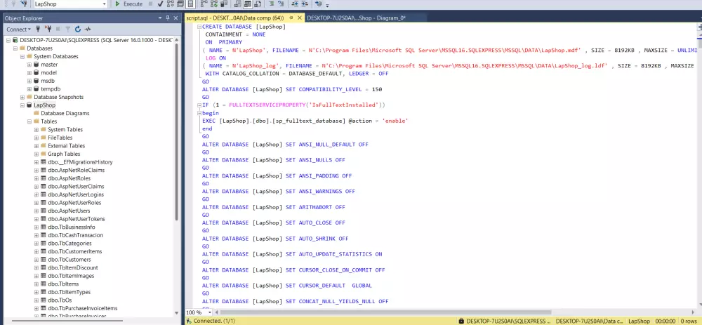Toggle the IntelliSense Enabled icon
The image size is (702, 325).
[190, 4]
